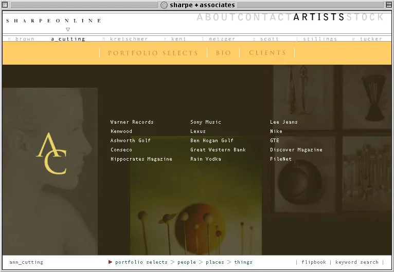Select artist r_kent

click(175, 39)
